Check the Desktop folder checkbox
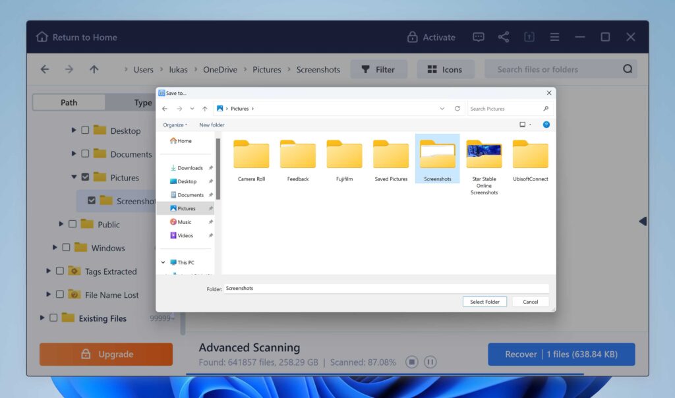Screen dimensions: 675x398 pos(86,130)
